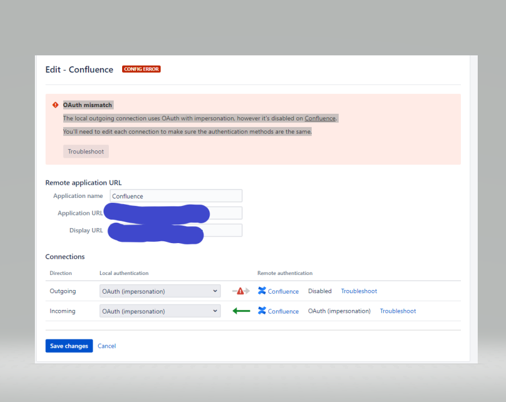Click the red warning triangle in the Outgoing row

(x=240, y=290)
